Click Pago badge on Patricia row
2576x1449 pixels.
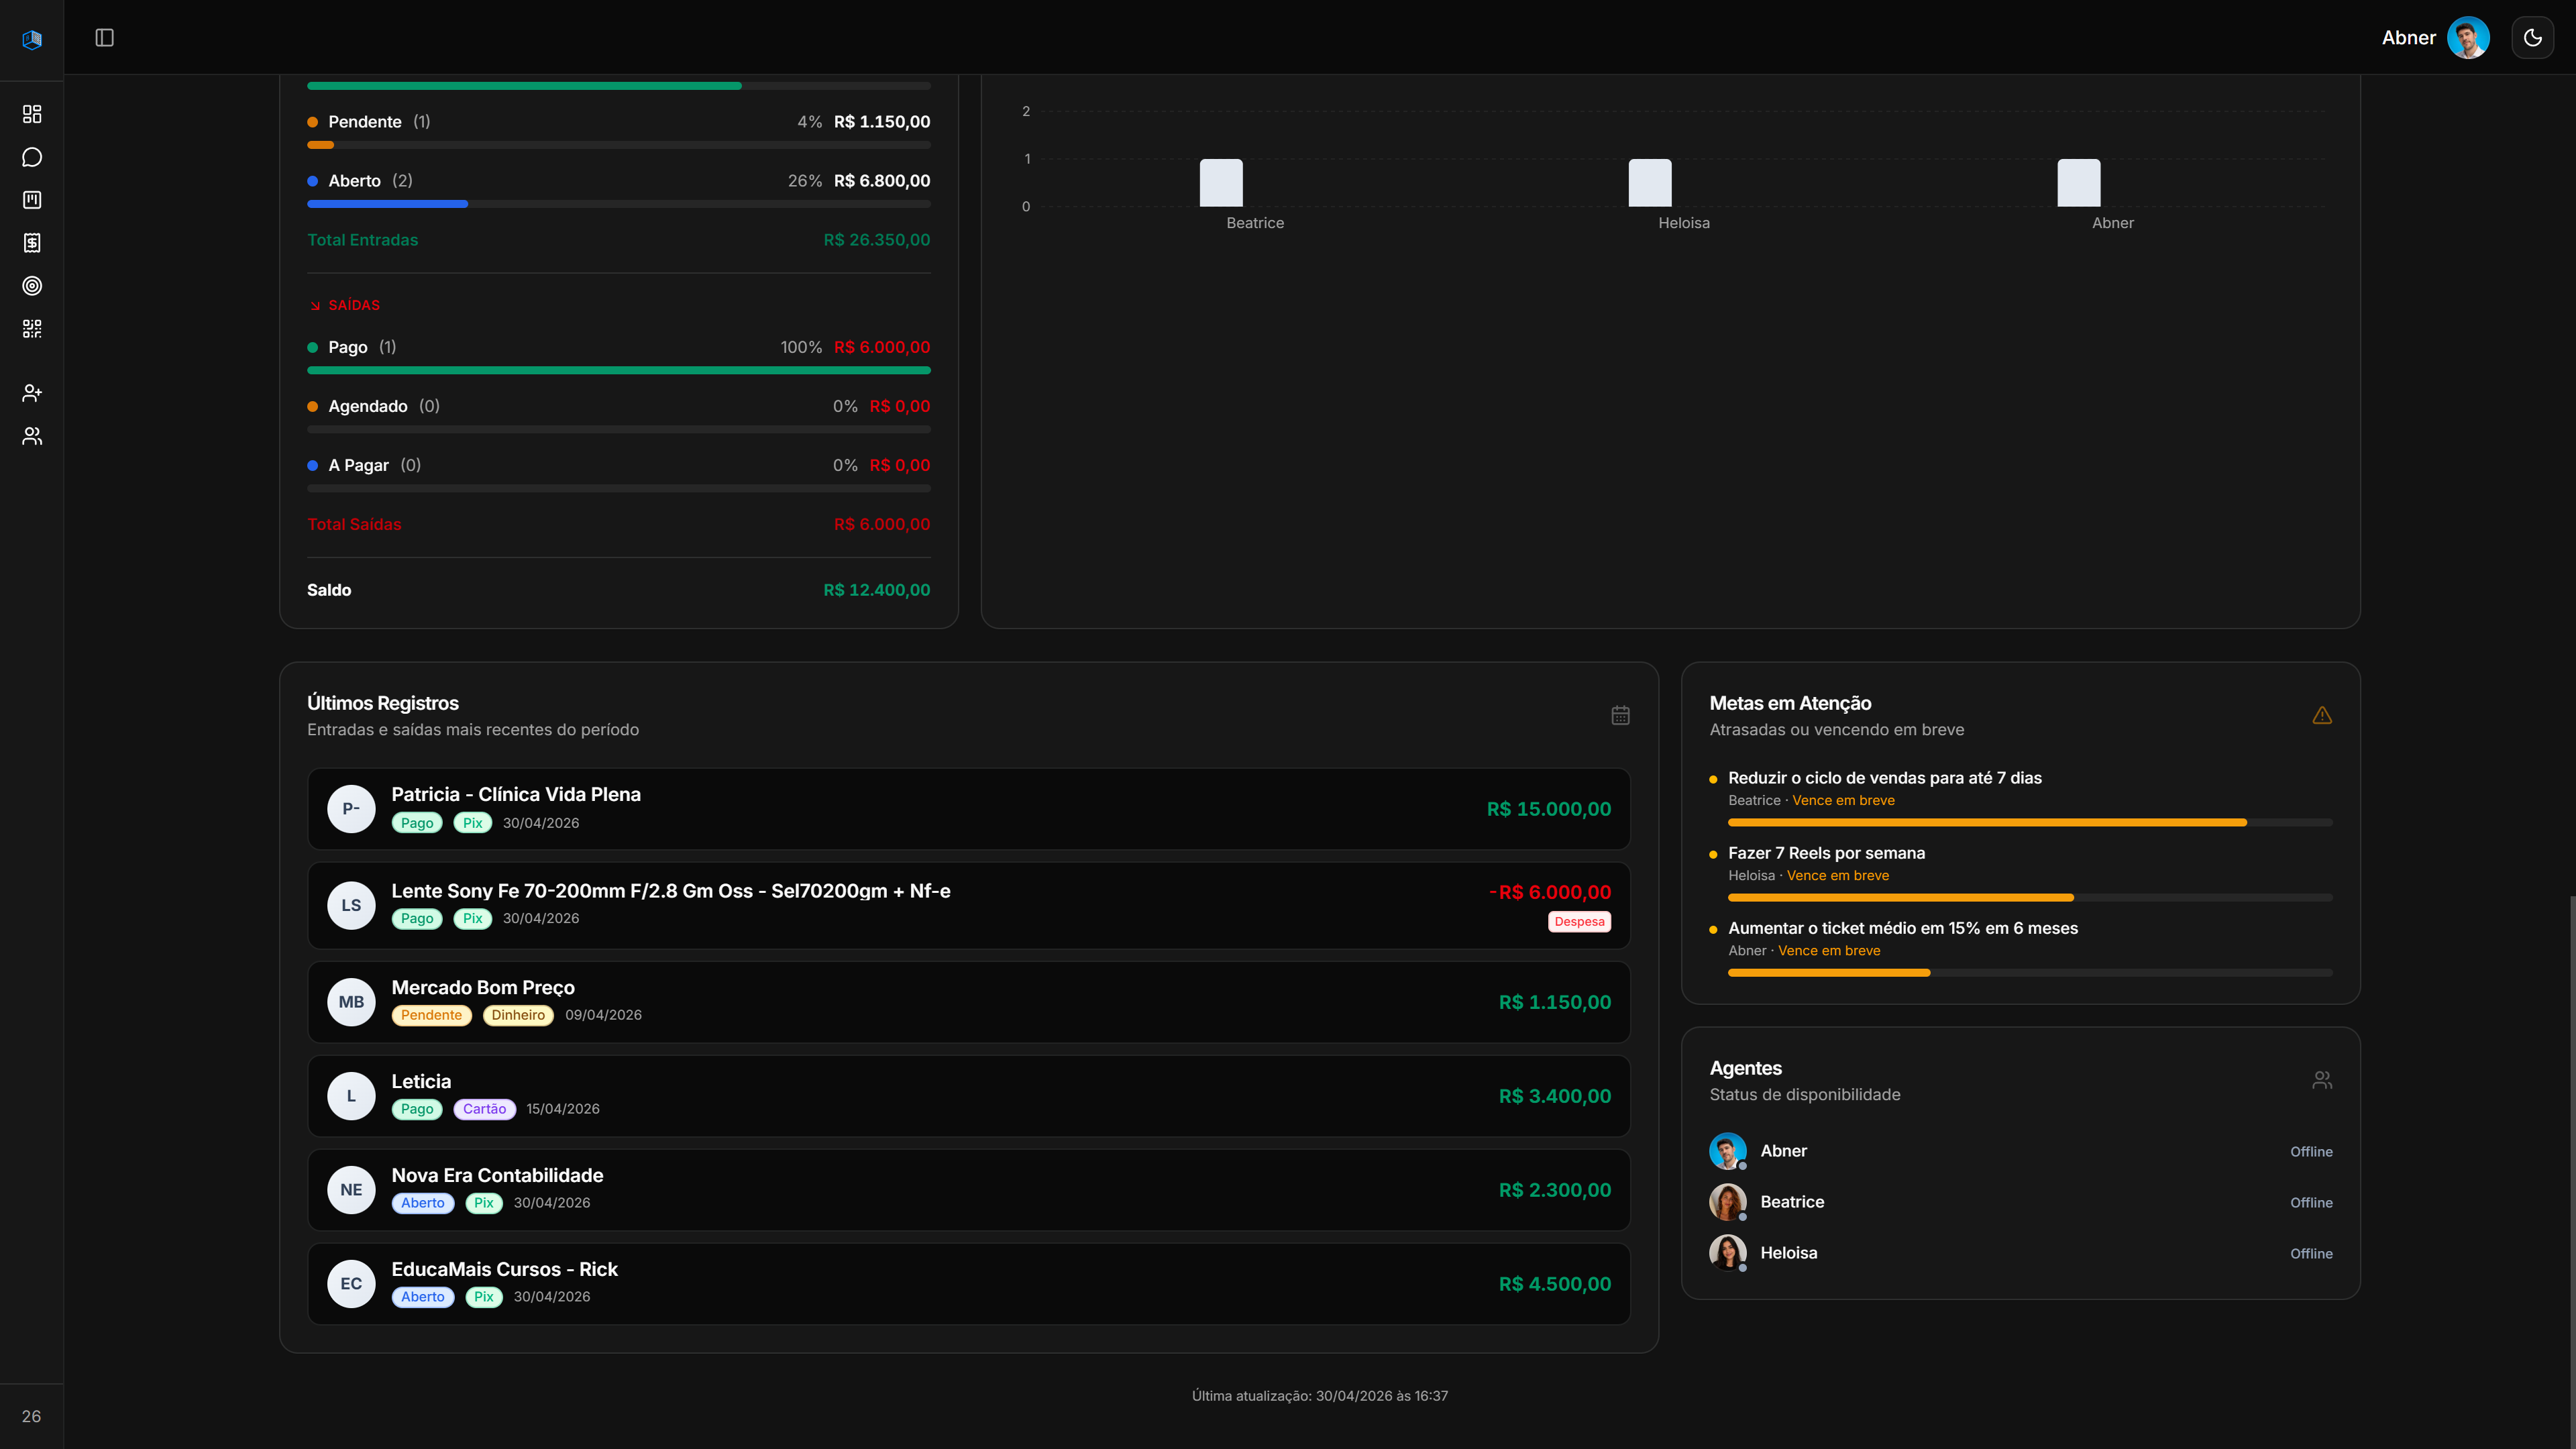tap(417, 823)
